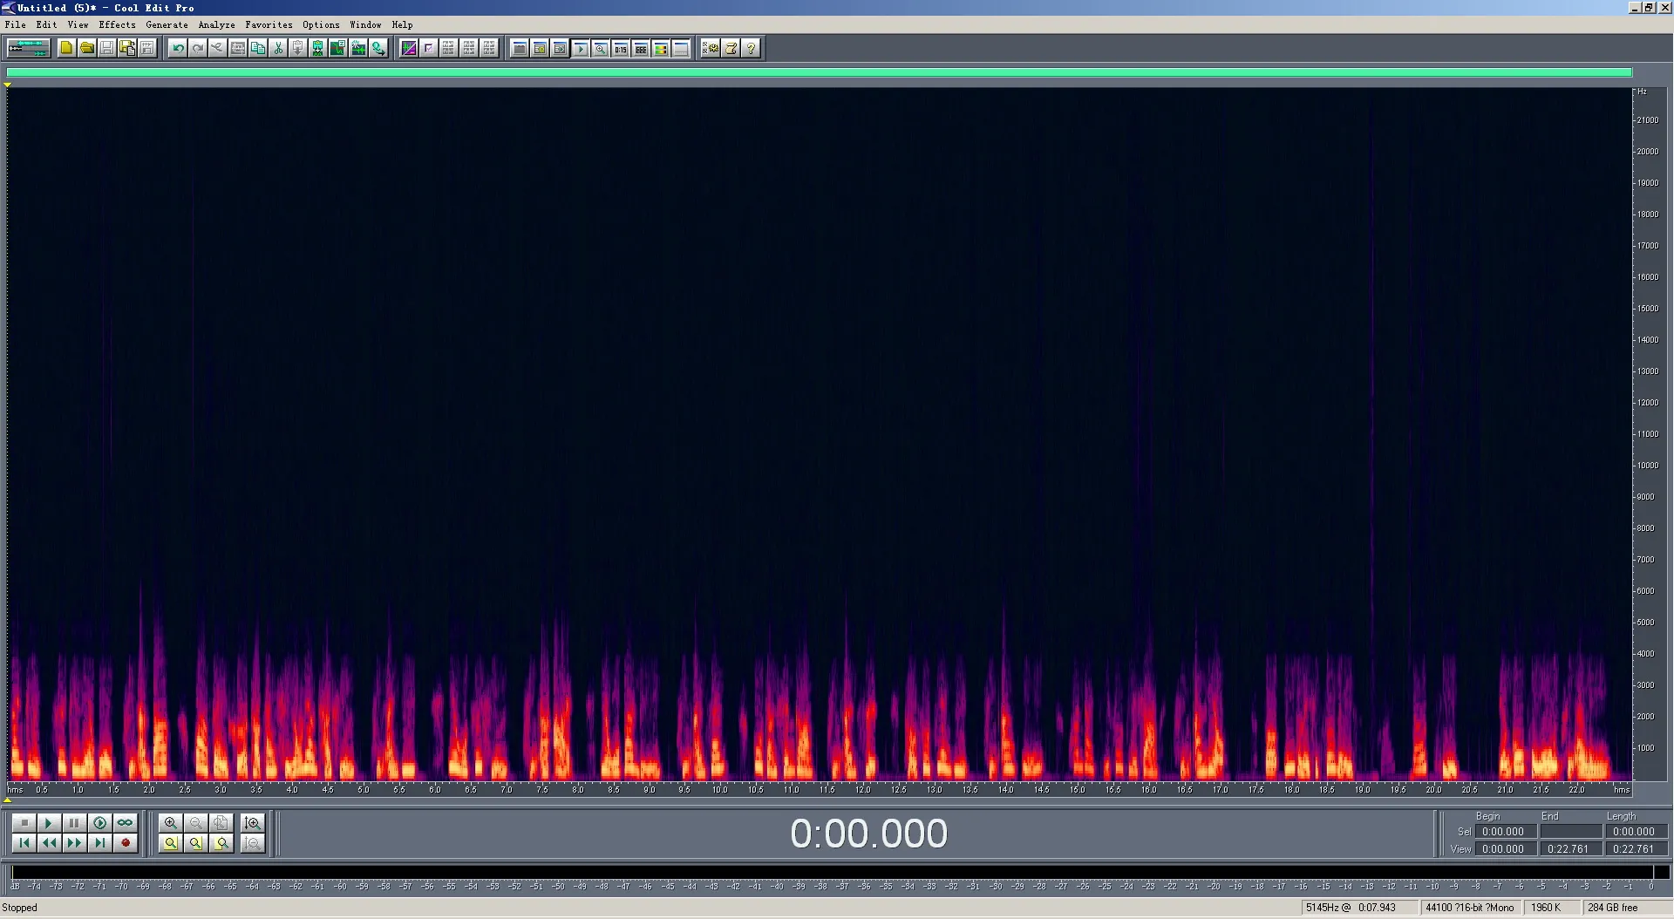This screenshot has height=919, width=1674.
Task: Play to end using circled play button
Action: (99, 823)
